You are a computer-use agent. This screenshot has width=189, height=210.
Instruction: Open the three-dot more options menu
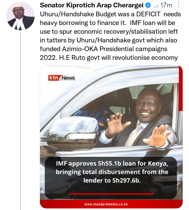pyautogui.click(x=178, y=5)
